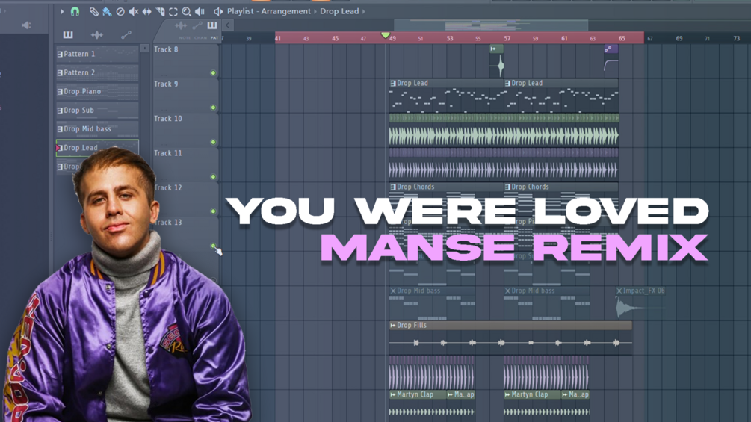Select the Impact_FX 06 audio clip

pos(640,302)
